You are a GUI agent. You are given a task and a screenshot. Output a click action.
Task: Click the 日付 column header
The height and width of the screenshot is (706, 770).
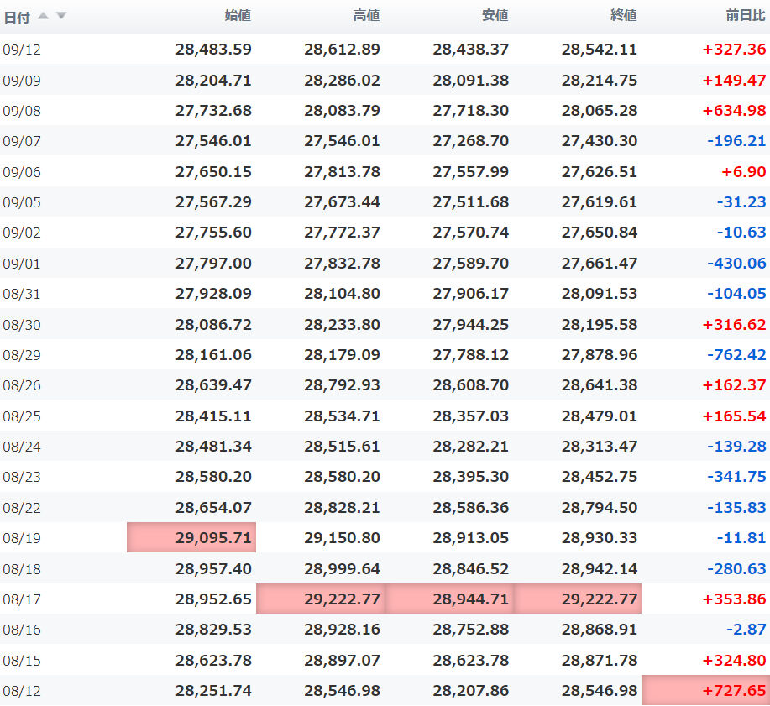point(17,17)
